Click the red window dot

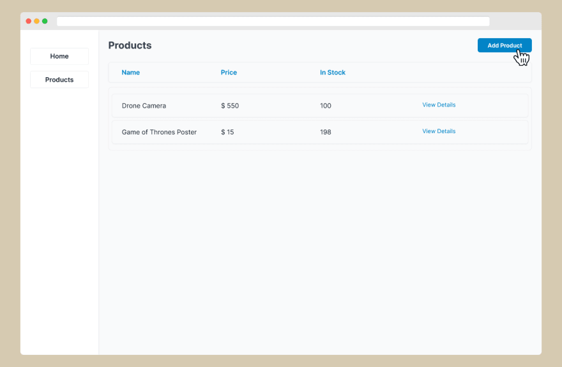28,20
